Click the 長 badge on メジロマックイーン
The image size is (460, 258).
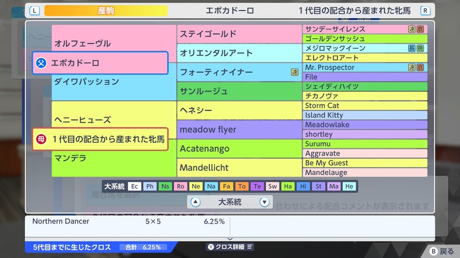(412, 48)
